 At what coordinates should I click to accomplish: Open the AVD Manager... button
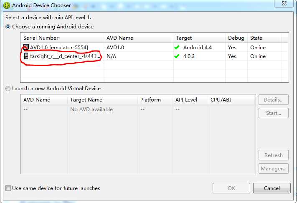[x=274, y=168]
